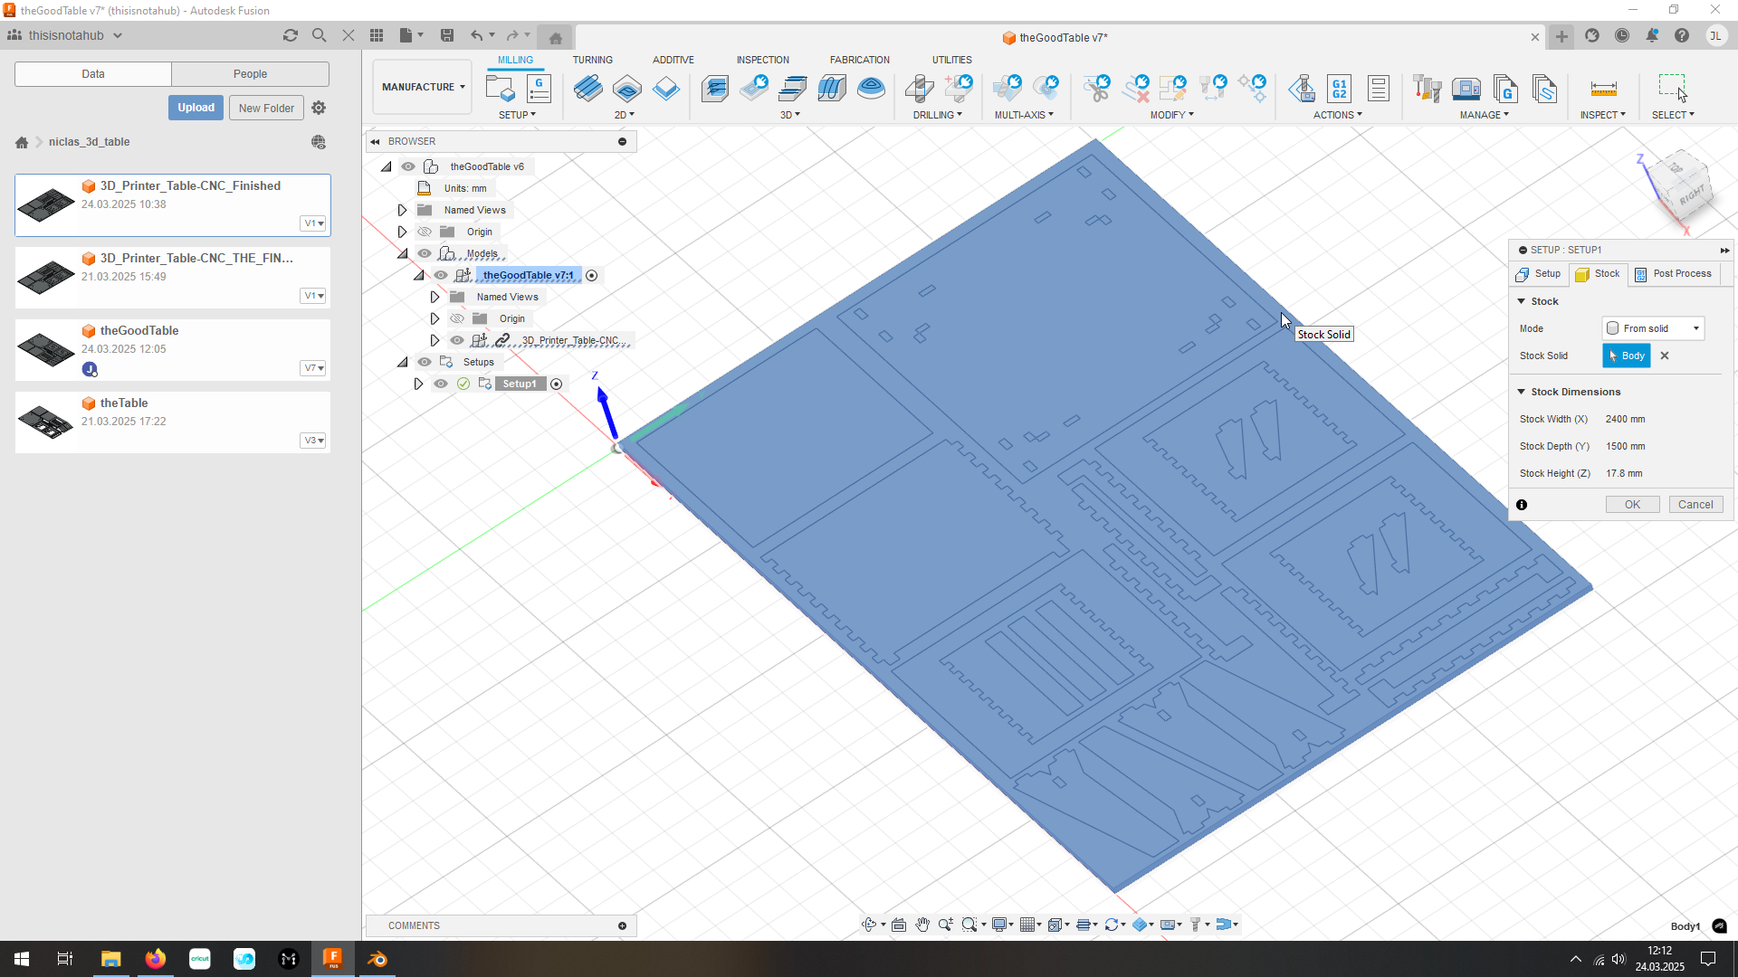Click the Refresh icon in data panel

[291, 35]
